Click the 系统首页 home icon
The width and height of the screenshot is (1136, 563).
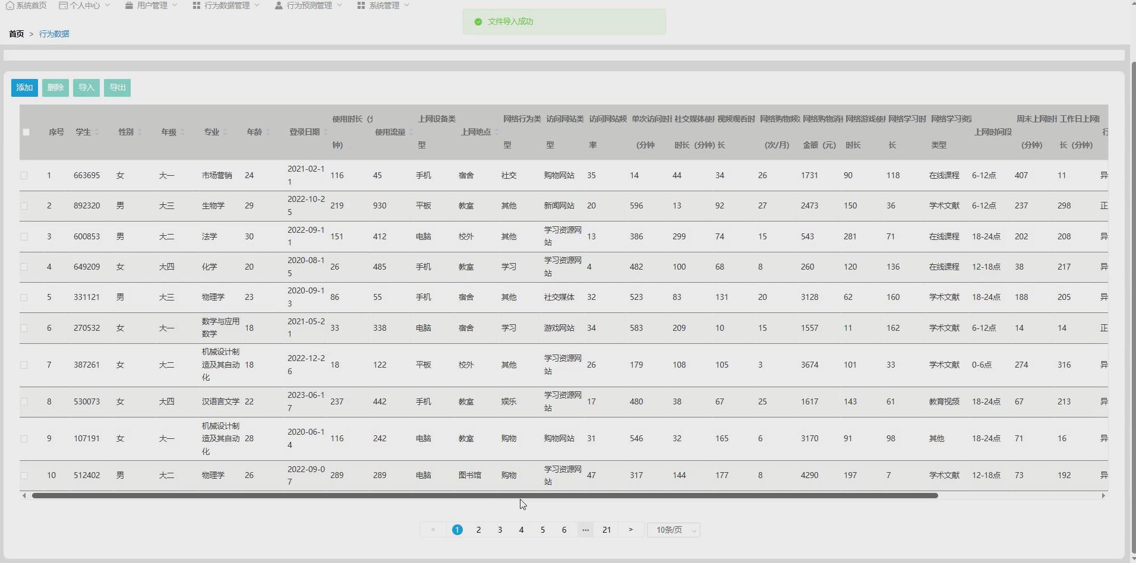click(x=10, y=5)
